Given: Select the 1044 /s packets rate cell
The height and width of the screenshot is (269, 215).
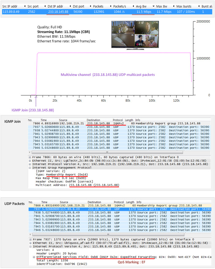Looking at the screenshot, I should pyautogui.click(x=119, y=12).
